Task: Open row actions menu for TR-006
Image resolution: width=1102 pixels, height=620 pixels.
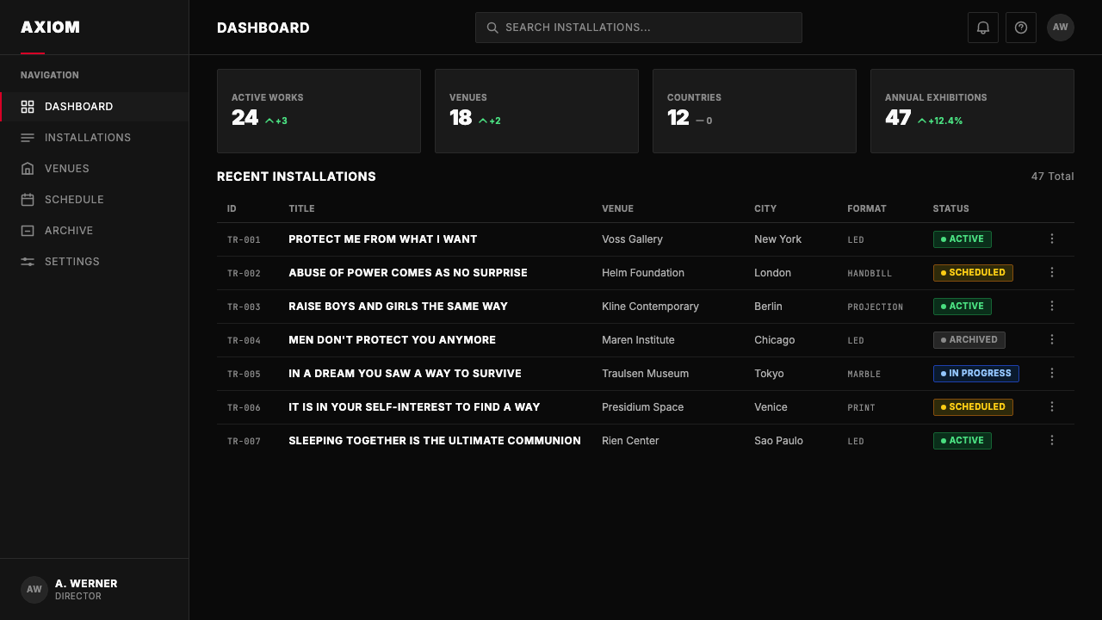Action: pyautogui.click(x=1052, y=407)
